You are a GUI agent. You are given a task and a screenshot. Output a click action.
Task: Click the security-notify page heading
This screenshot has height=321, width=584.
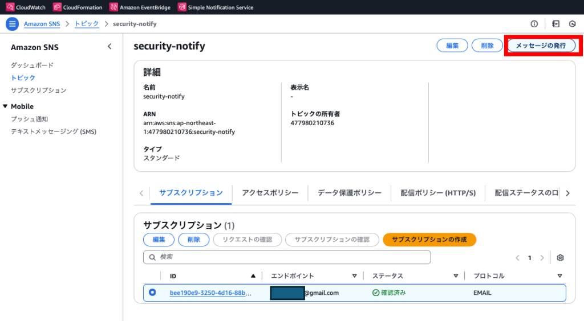169,46
